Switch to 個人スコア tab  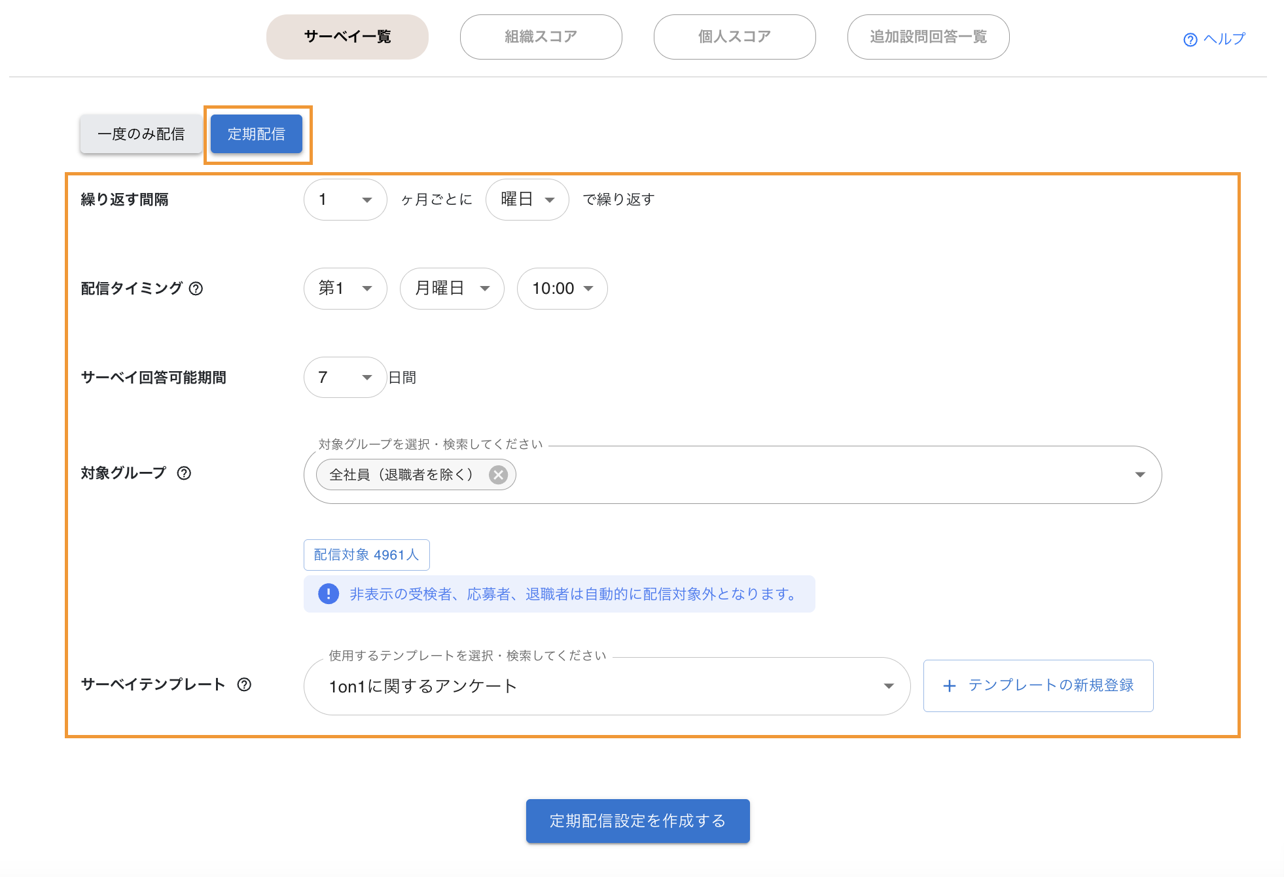tap(734, 37)
